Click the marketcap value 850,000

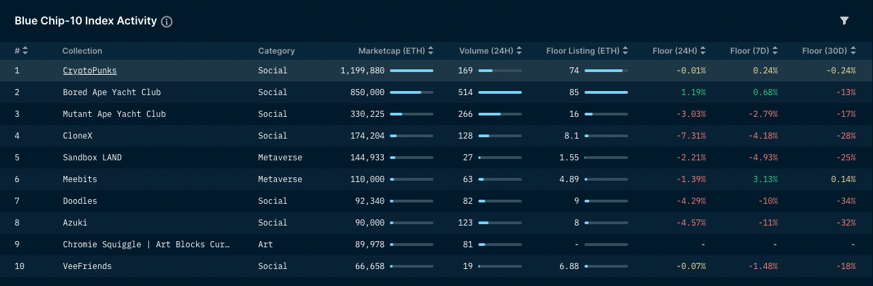(x=367, y=92)
